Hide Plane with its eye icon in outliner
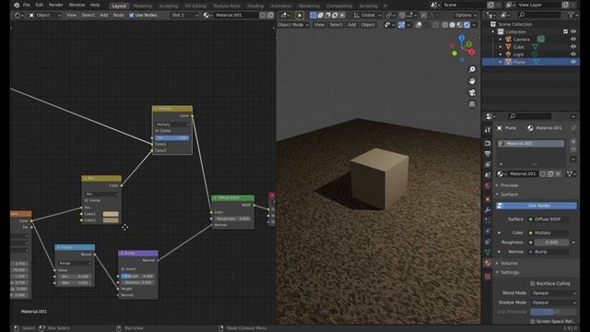 (x=573, y=62)
